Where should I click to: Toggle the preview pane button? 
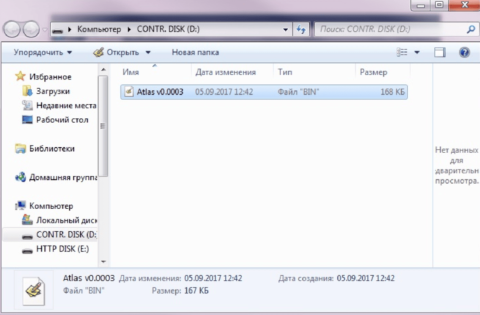click(440, 52)
